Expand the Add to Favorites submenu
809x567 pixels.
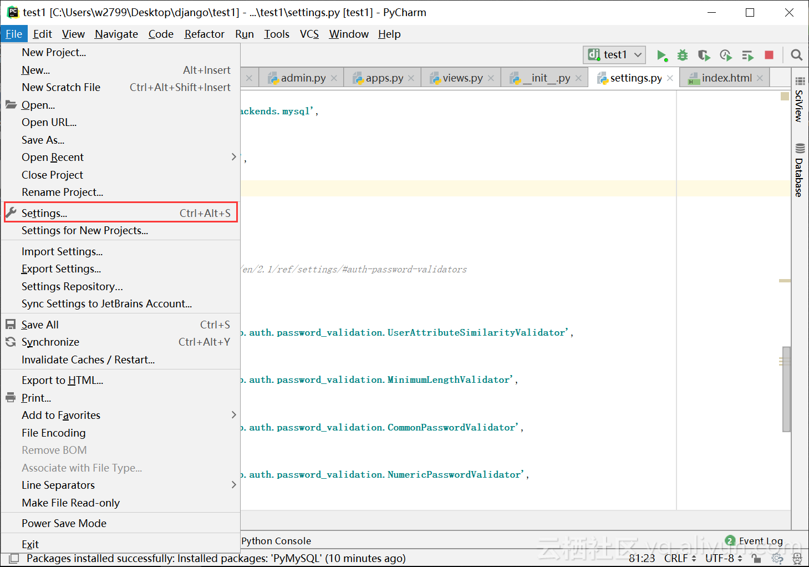click(121, 415)
